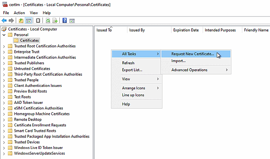Collapse the Personal folder node
The image size is (270, 159).
[4, 35]
